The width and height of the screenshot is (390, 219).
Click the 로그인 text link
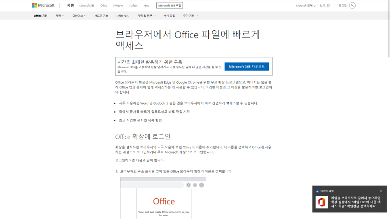[342, 6]
